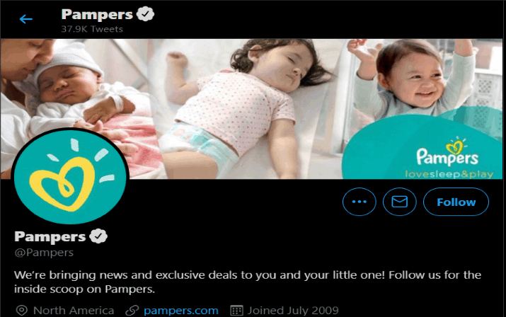The image size is (506, 317).
Task: Open the three-dots more options button
Action: pyautogui.click(x=360, y=202)
